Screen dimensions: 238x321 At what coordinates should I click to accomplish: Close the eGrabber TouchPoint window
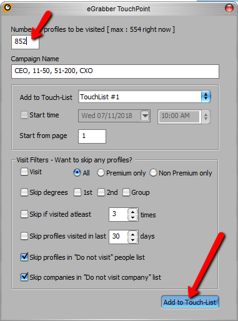click(229, 8)
